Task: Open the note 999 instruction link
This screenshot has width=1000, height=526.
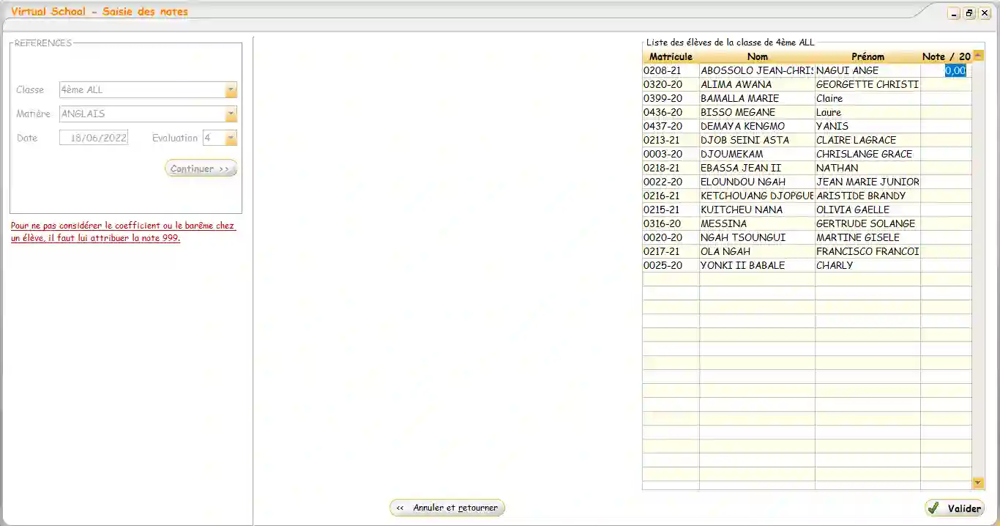Action: point(122,231)
